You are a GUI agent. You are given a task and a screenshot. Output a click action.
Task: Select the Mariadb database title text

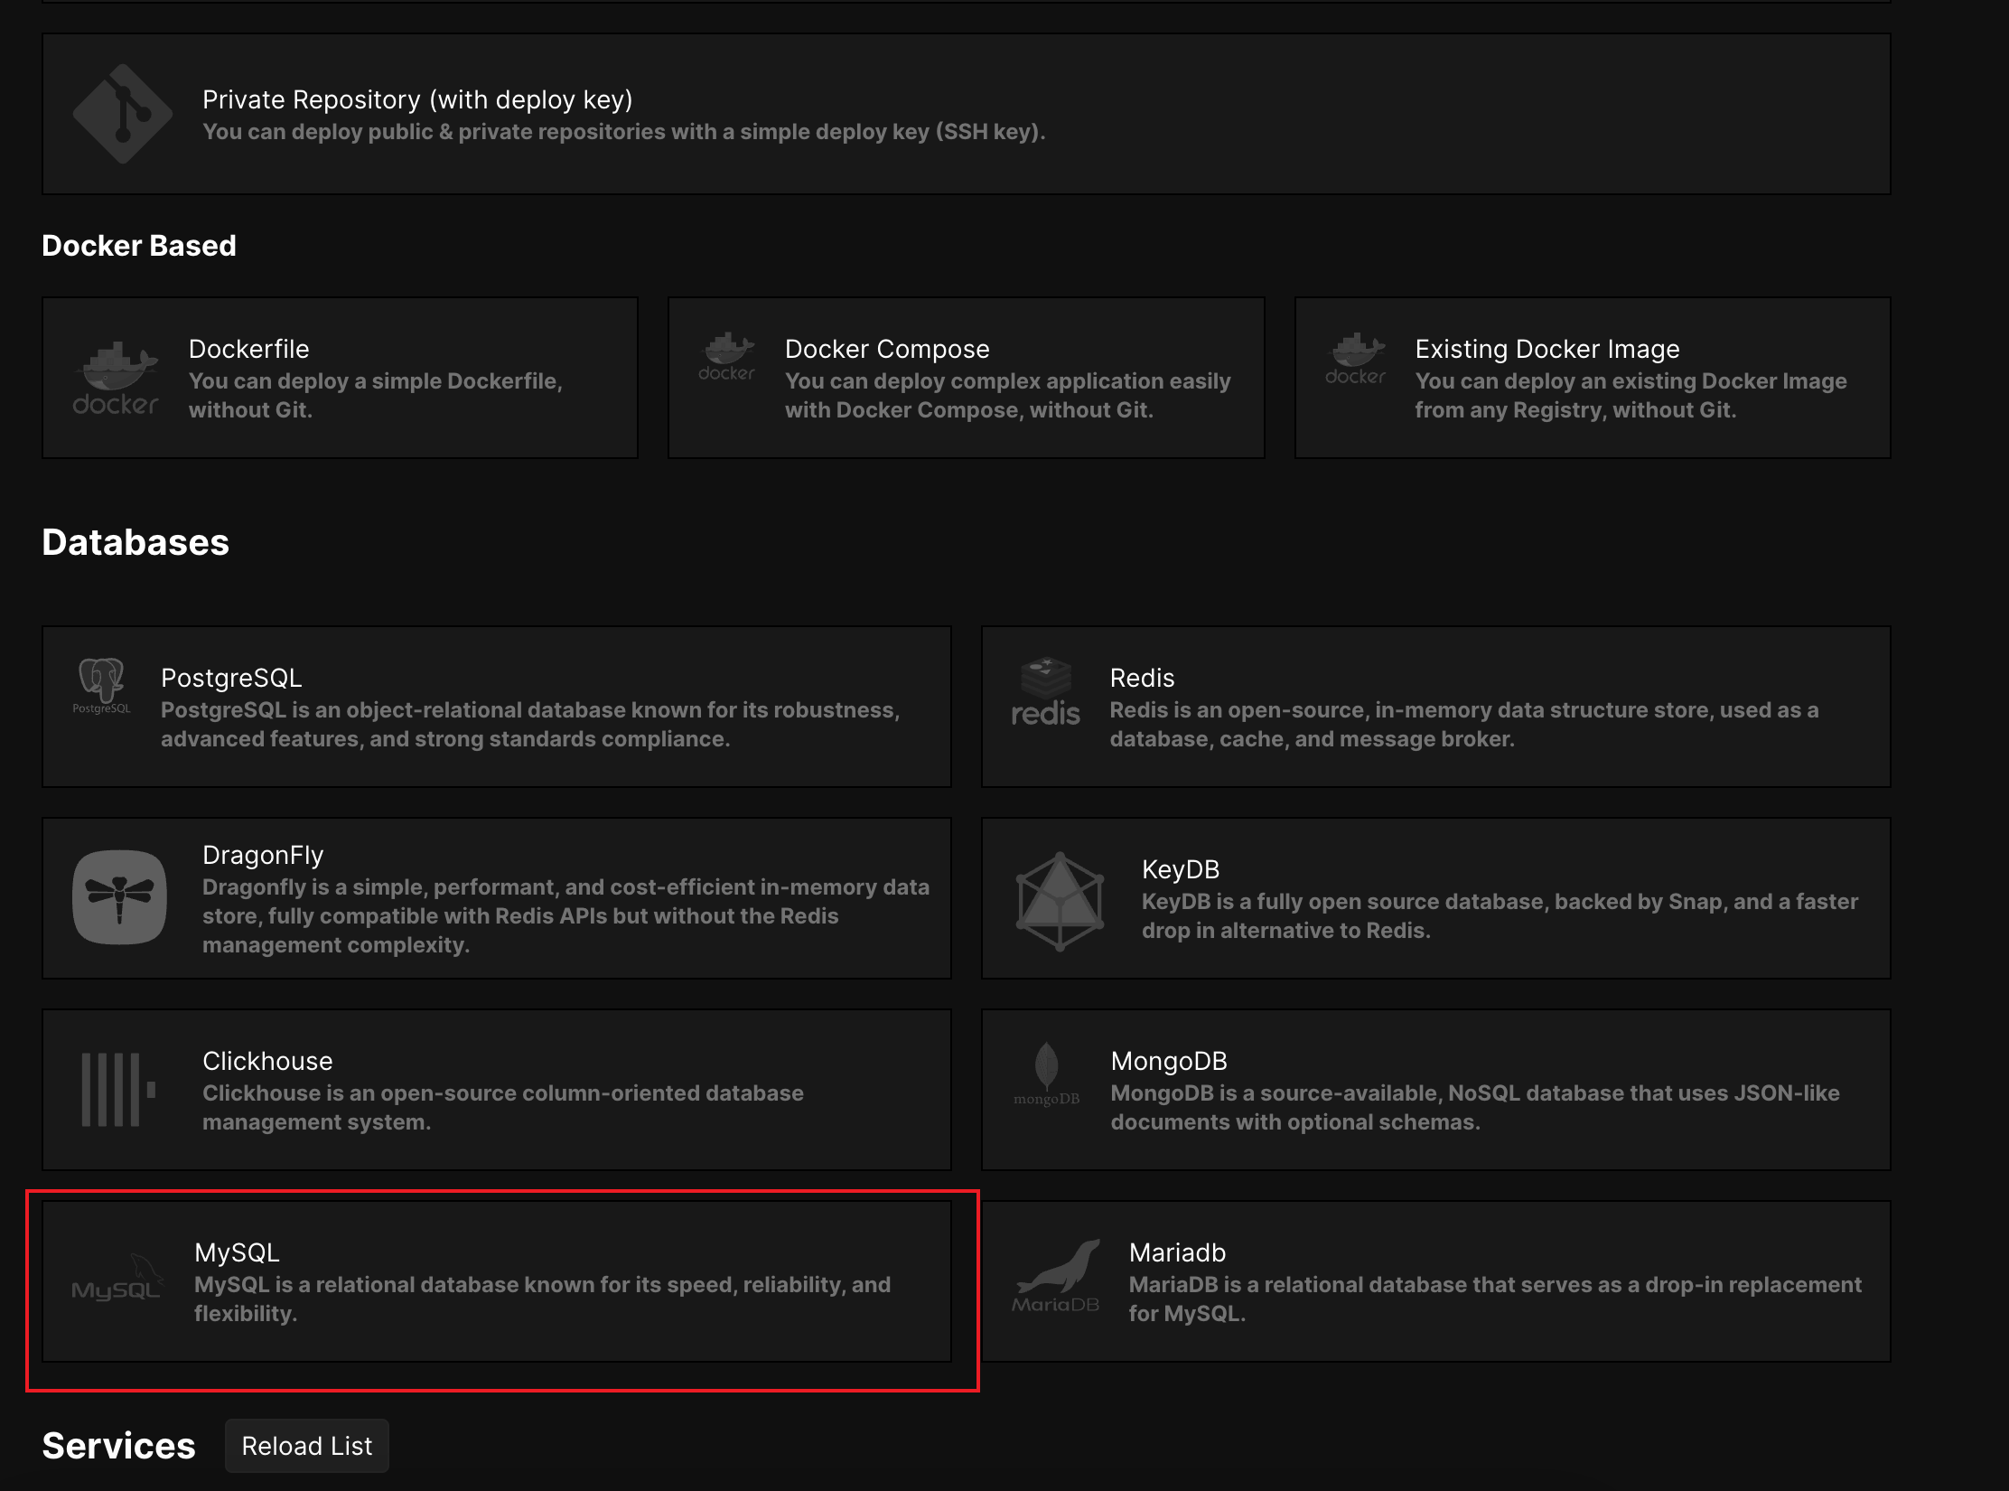pyautogui.click(x=1177, y=1252)
